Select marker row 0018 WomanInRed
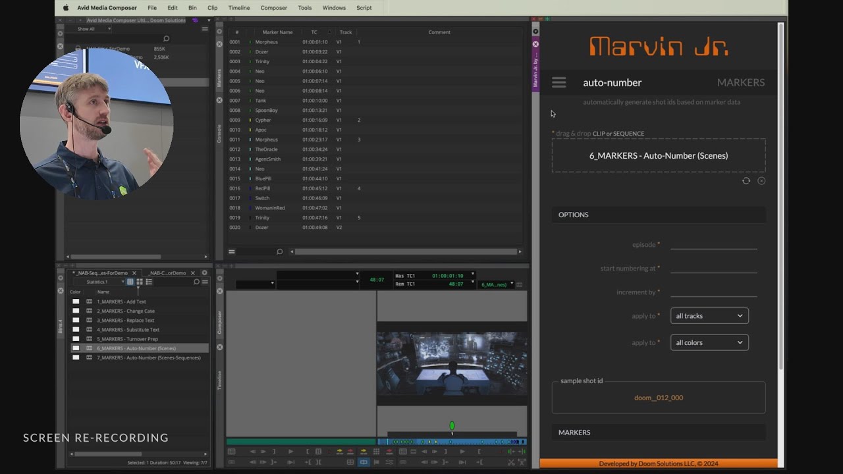 (375, 208)
